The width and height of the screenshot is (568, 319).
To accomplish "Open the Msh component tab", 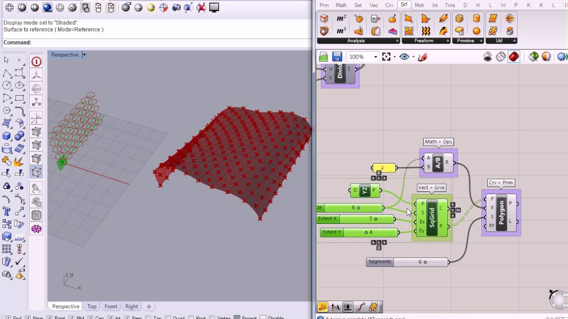I will 419,5.
